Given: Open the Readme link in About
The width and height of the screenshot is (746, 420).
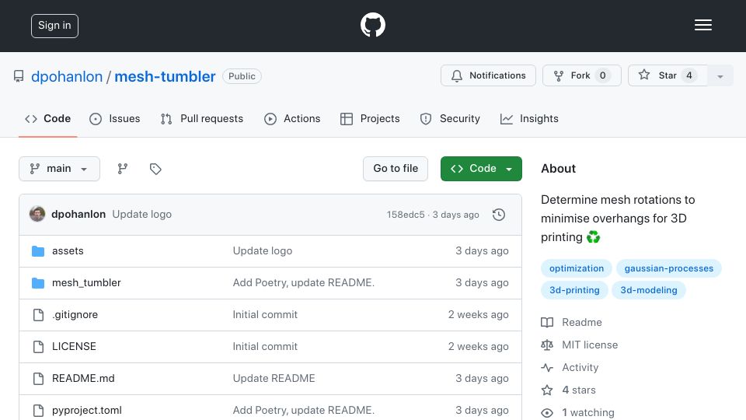Looking at the screenshot, I should 571,322.
